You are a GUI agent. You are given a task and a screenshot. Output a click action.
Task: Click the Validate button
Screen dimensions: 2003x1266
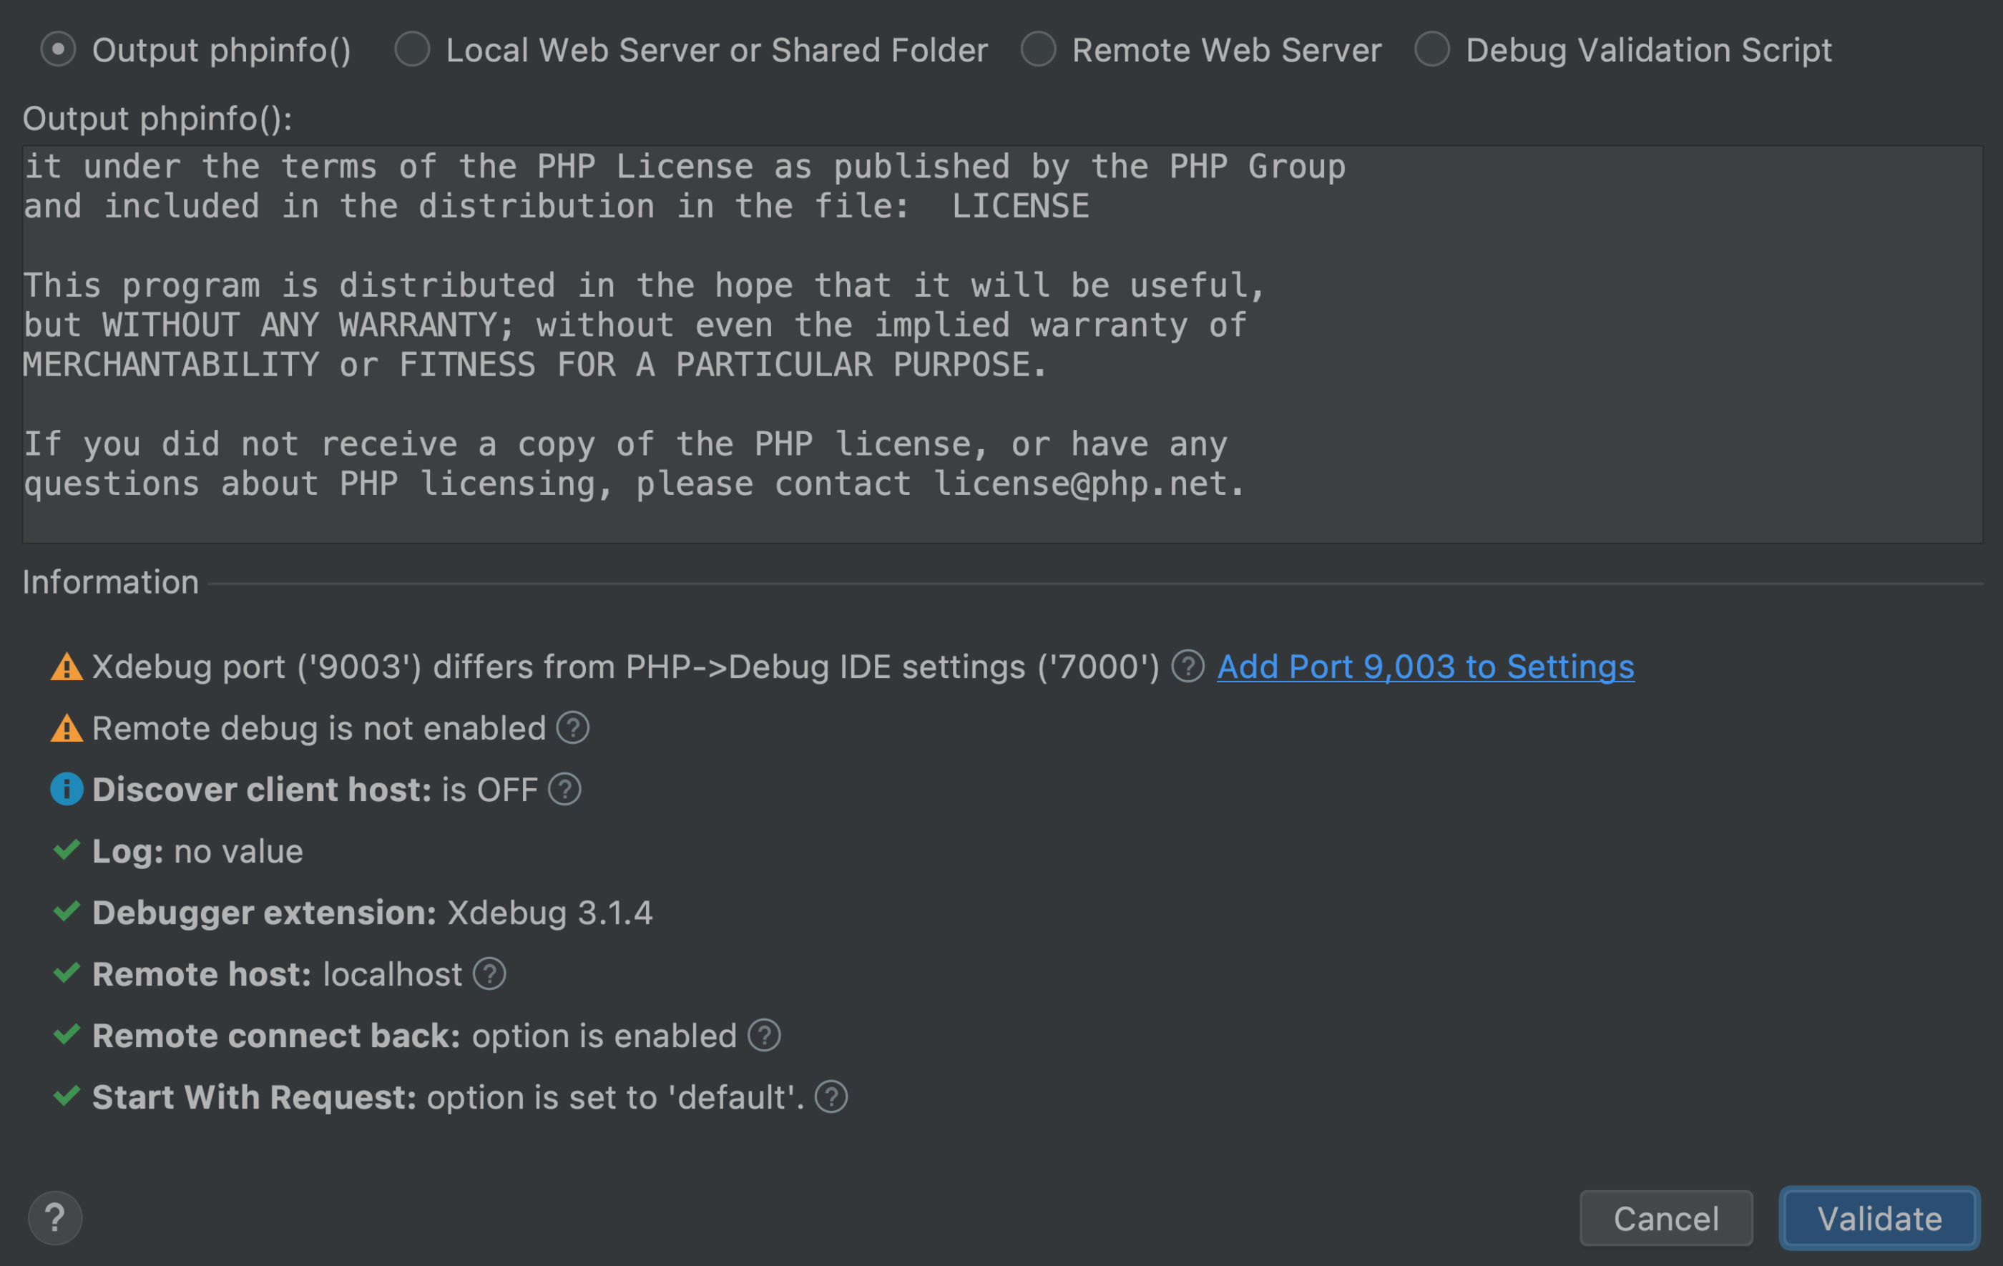click(1879, 1219)
